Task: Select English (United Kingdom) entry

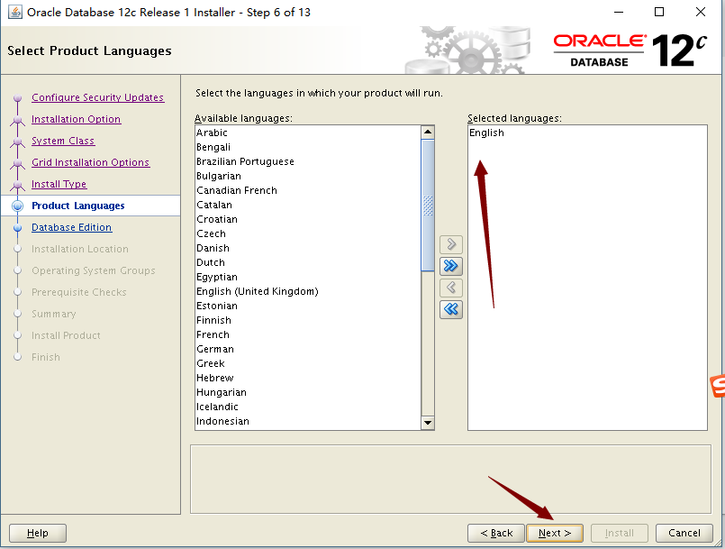Action: pyautogui.click(x=308, y=291)
